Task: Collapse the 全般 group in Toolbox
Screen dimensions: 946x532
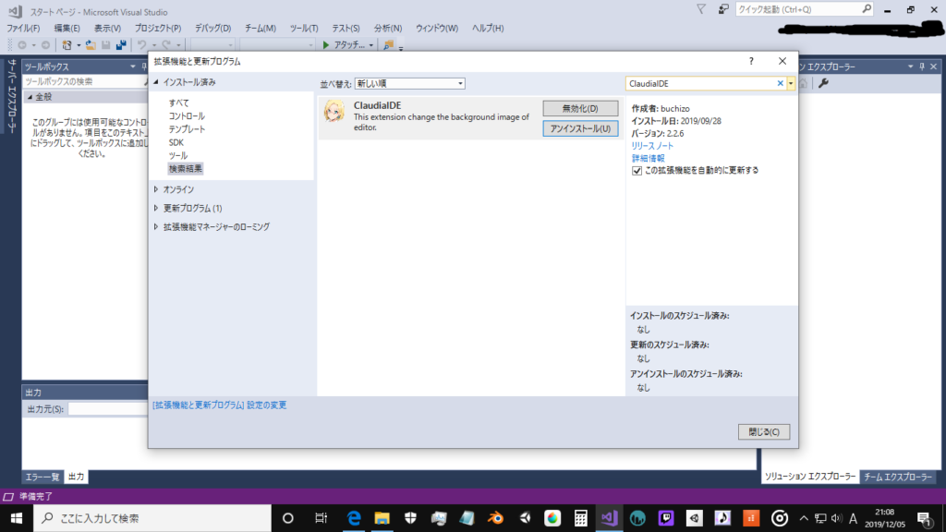Action: (30, 96)
